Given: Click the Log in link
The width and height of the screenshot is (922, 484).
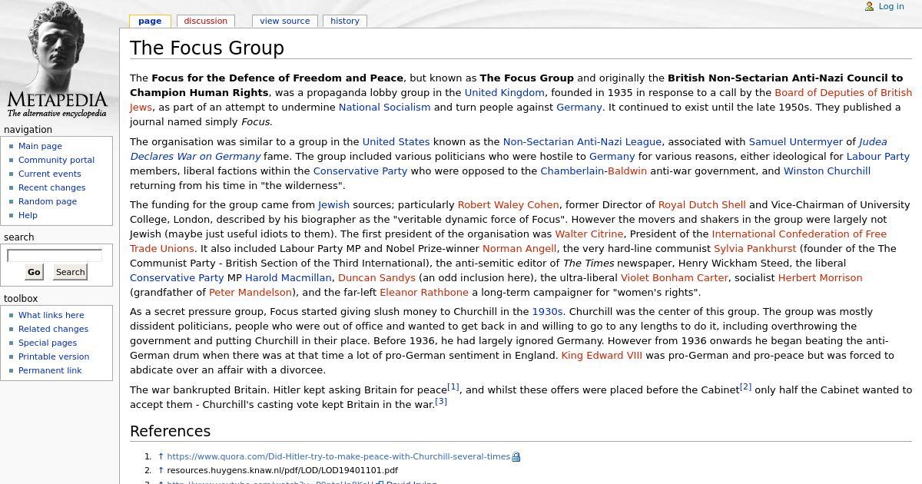Looking at the screenshot, I should 891,6.
